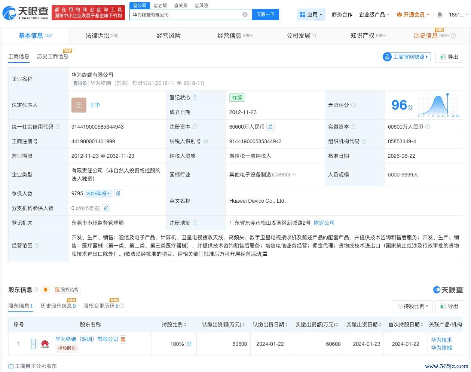
Task: Open trend chart icon beside 参保人数 9795
Action: tap(118, 193)
